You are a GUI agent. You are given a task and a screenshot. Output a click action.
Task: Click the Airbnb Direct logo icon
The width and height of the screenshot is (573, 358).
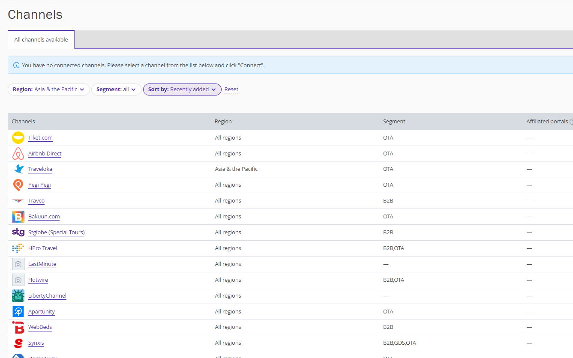click(18, 153)
